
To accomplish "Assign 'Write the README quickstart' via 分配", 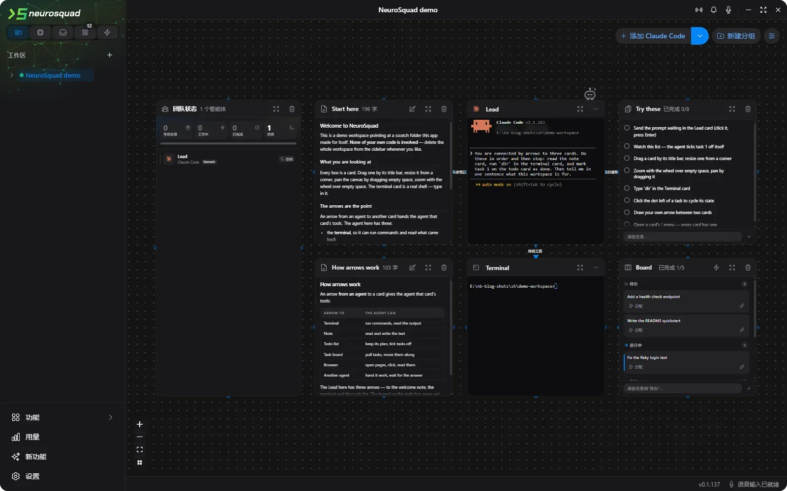I will pos(636,330).
